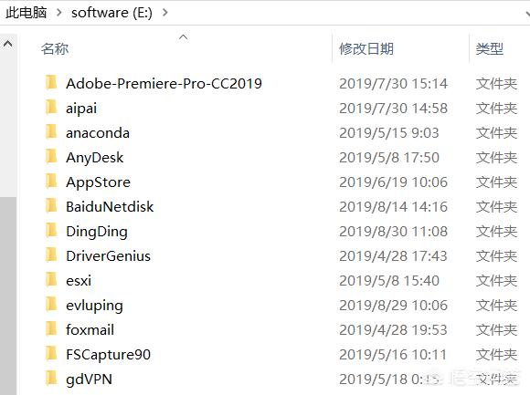
Task: Select the anaconda folder icon
Action: [51, 132]
